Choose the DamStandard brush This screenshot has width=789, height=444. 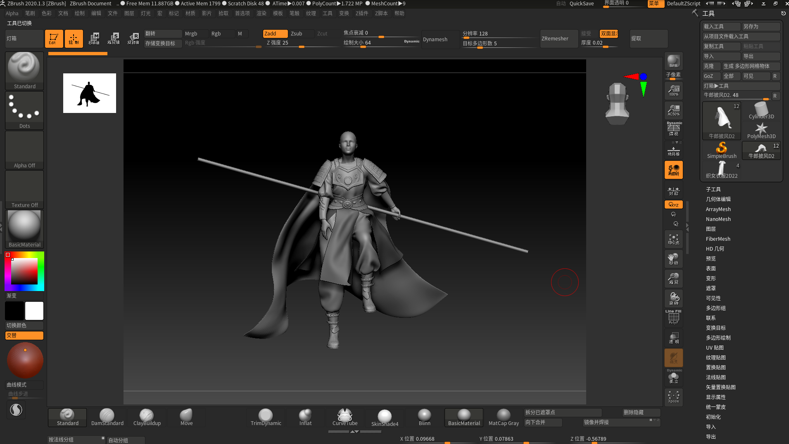click(107, 417)
